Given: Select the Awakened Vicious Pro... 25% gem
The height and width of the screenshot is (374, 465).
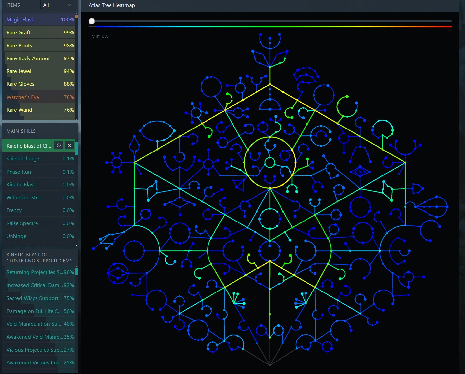Looking at the screenshot, I should [39, 362].
